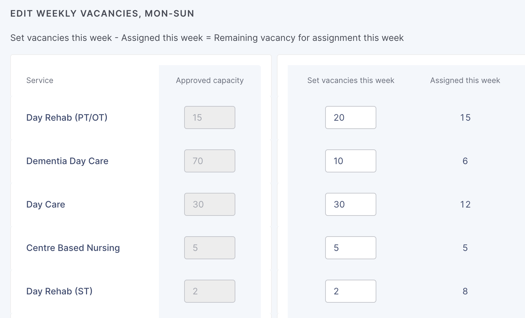Edit Day Rehab (ST) set vacancies field

click(x=350, y=291)
